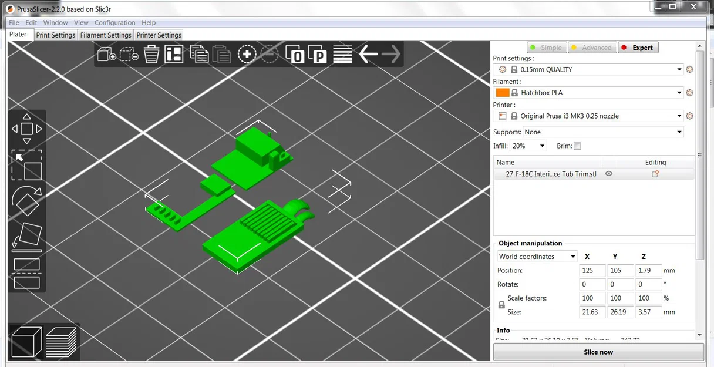Switch to Simple mode
This screenshot has height=367, width=714.
(546, 48)
